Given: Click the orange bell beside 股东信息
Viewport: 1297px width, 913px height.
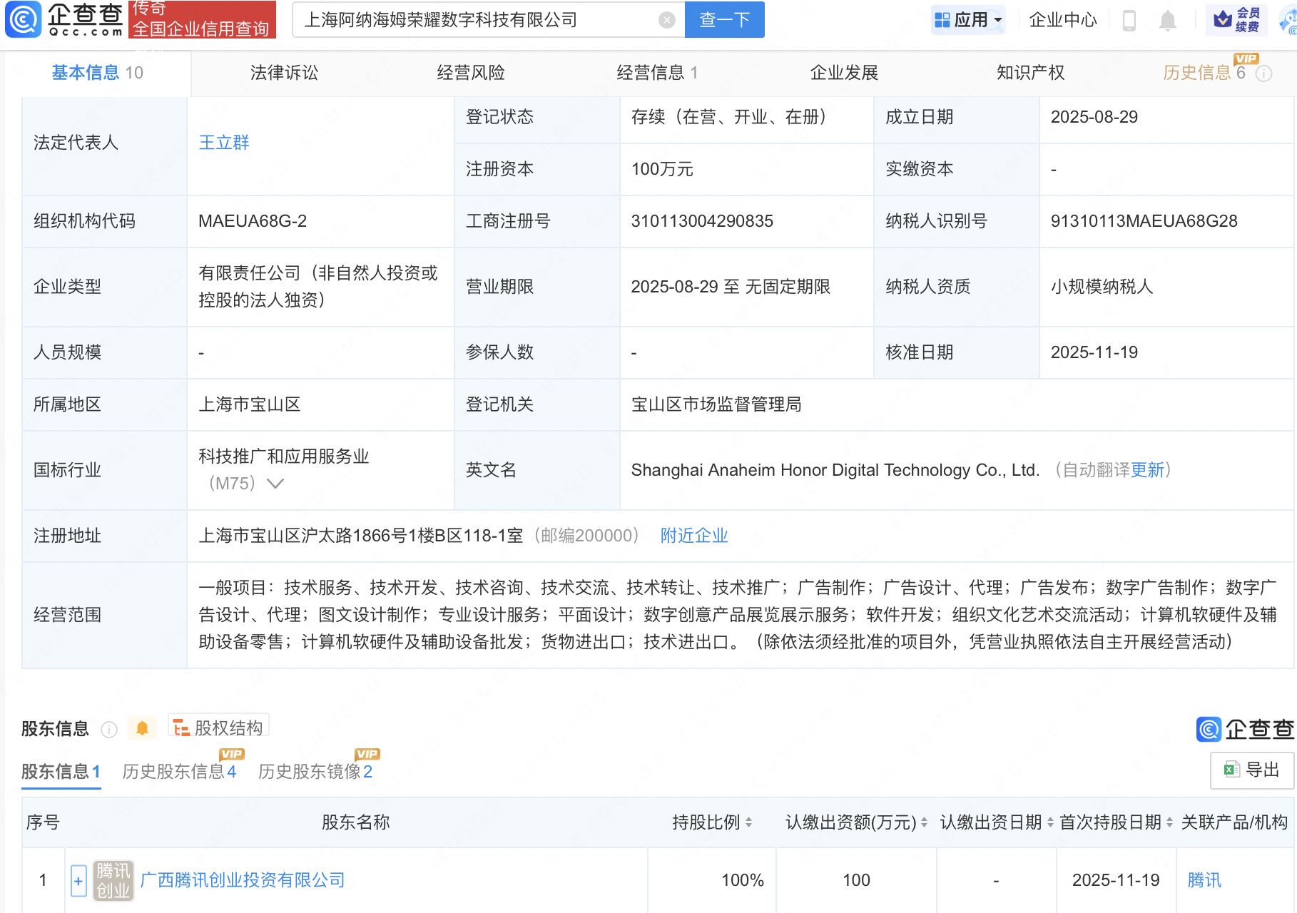Looking at the screenshot, I should [142, 728].
